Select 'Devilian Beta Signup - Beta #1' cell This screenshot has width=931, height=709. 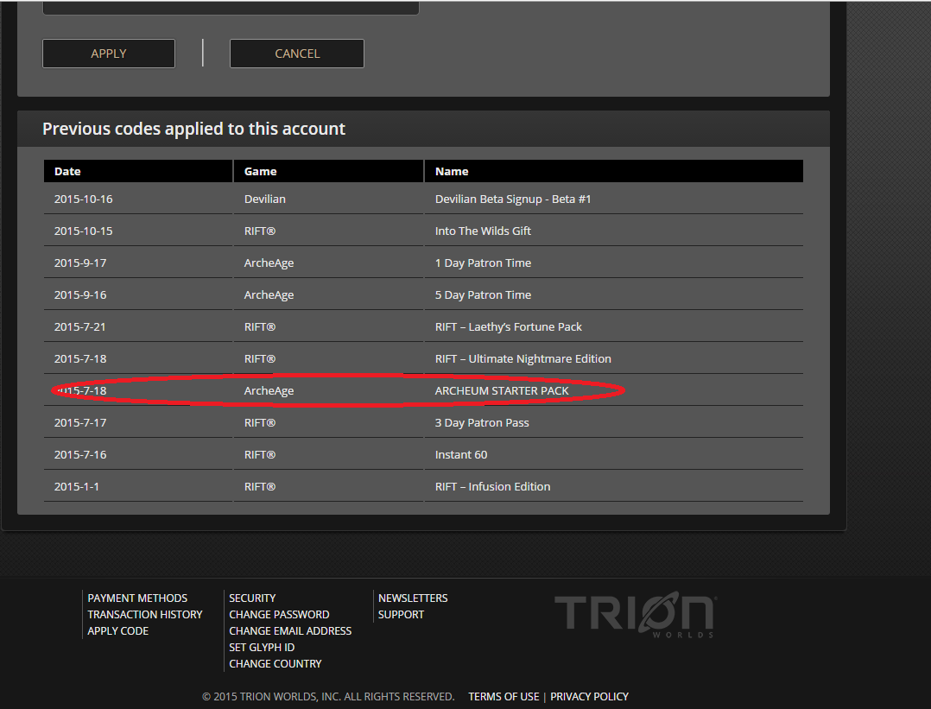pyautogui.click(x=513, y=199)
